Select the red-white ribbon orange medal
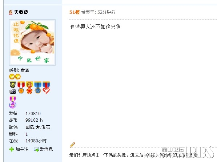This screenshot has width=217, height=162. click(21, 88)
